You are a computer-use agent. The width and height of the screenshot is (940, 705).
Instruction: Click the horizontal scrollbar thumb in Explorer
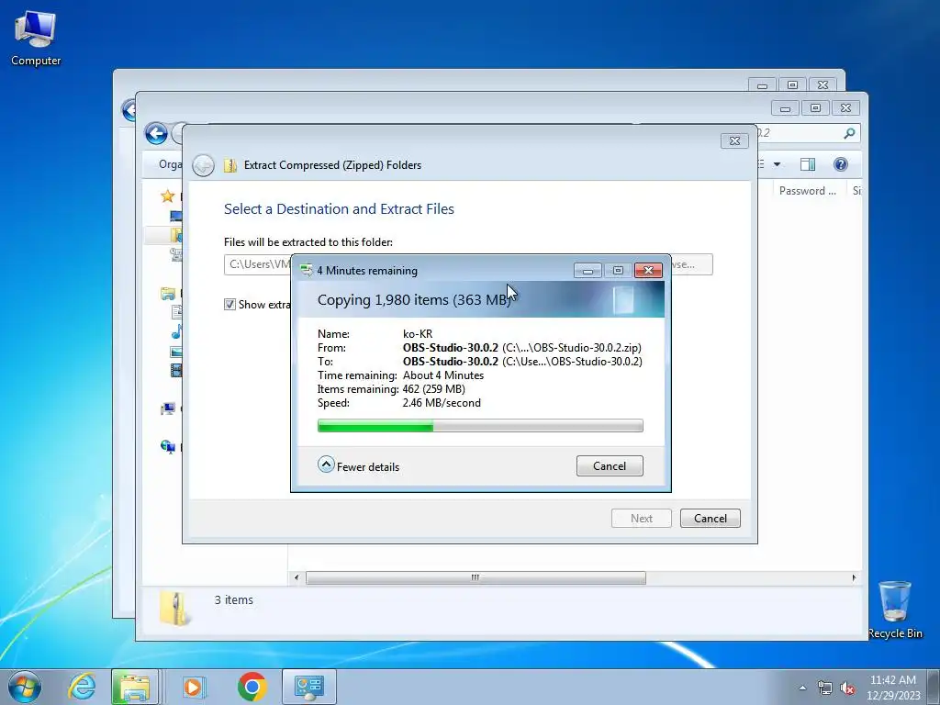476,577
